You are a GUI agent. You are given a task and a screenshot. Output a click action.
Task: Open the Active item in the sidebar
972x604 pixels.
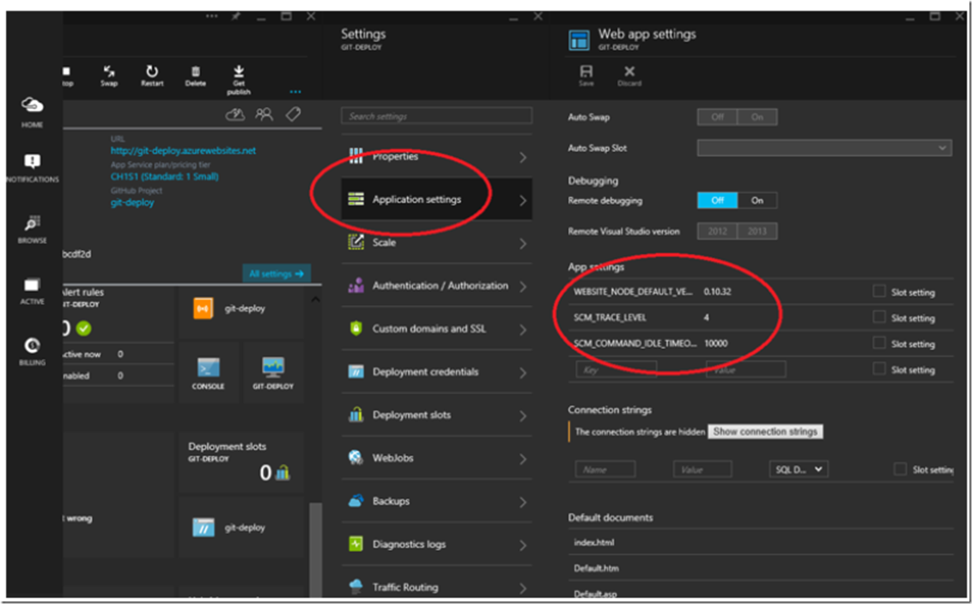click(x=32, y=291)
